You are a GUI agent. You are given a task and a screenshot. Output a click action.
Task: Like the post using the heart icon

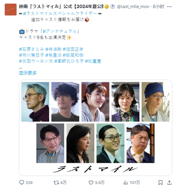91,183
